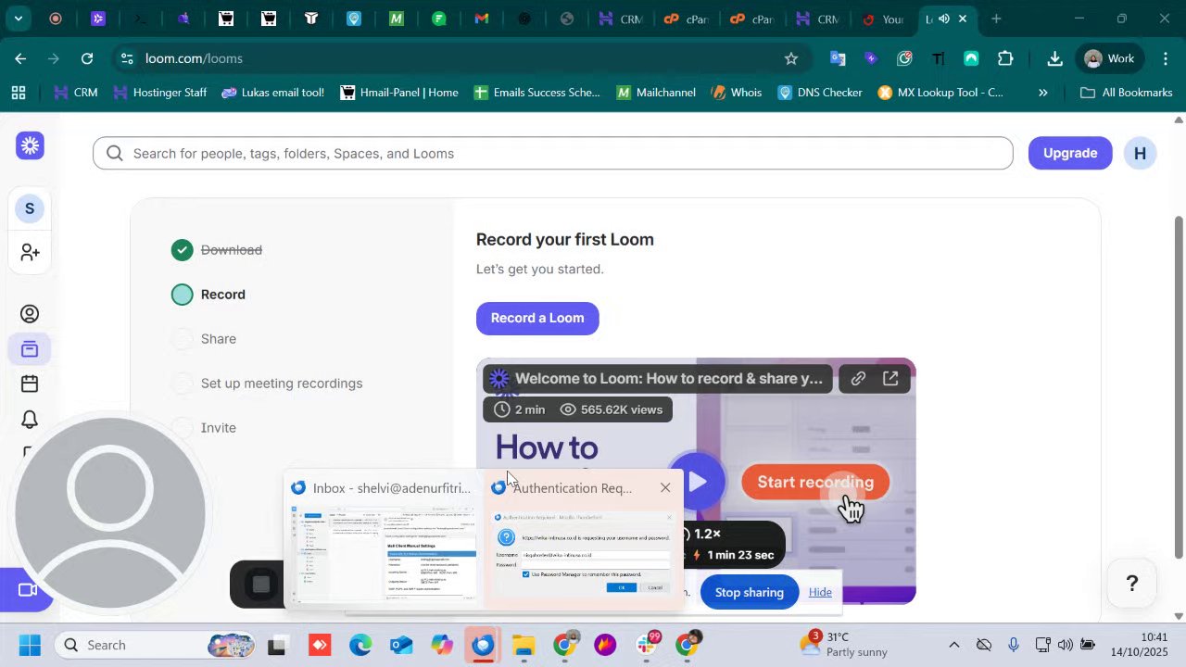The height and width of the screenshot is (667, 1186).
Task: Click the Hide link on sharing bar
Action: click(820, 592)
